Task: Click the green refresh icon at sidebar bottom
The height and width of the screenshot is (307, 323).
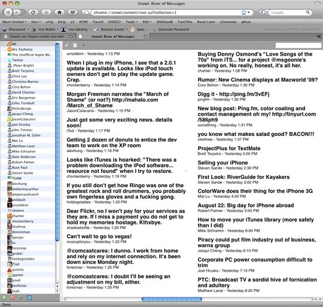Action: pos(21,297)
